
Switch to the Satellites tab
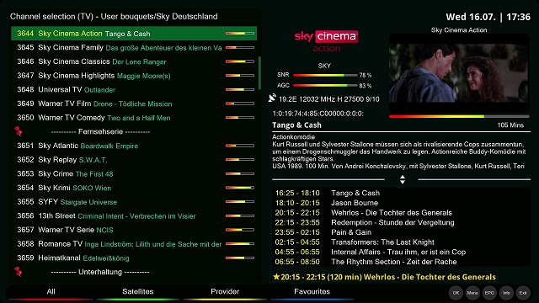pyautogui.click(x=138, y=292)
